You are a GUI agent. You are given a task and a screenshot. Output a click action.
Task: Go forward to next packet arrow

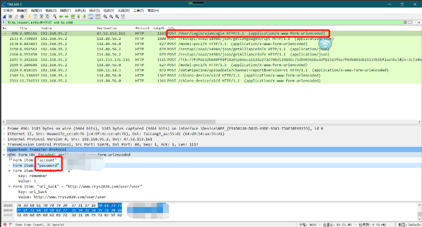click(67, 16)
